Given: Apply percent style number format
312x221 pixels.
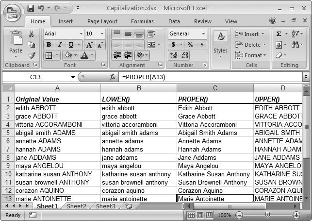Looking at the screenshot, I should coord(190,45).
